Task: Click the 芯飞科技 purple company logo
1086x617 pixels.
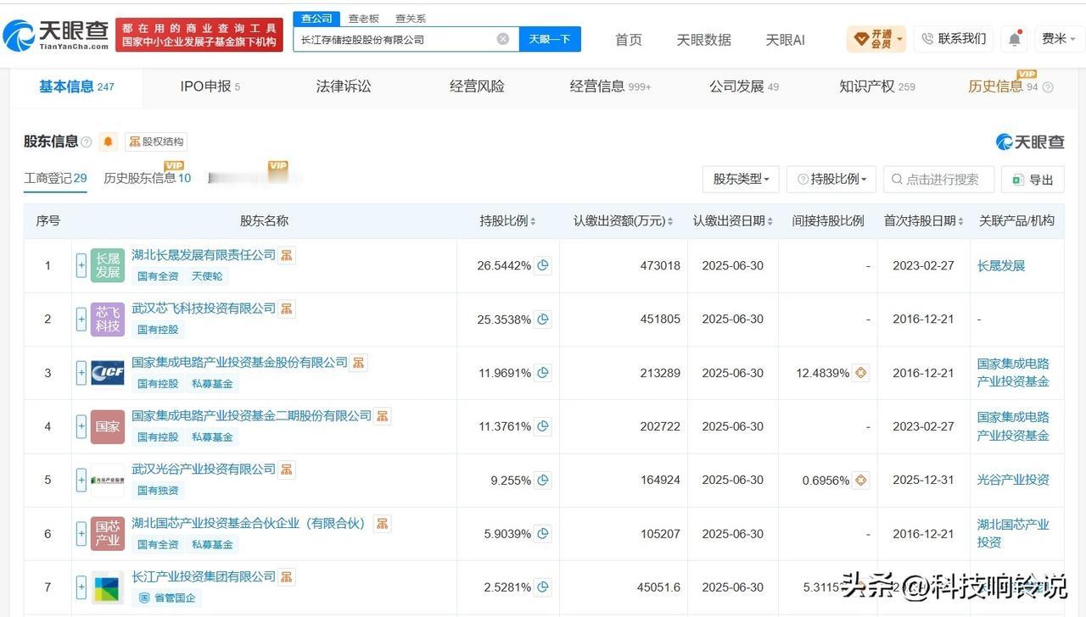Action: click(108, 320)
